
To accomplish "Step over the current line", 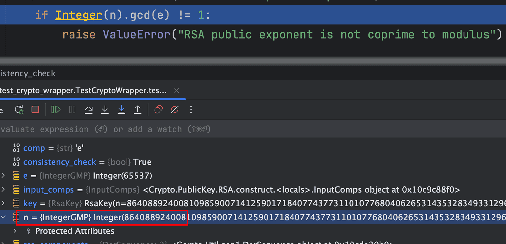I will (89, 109).
